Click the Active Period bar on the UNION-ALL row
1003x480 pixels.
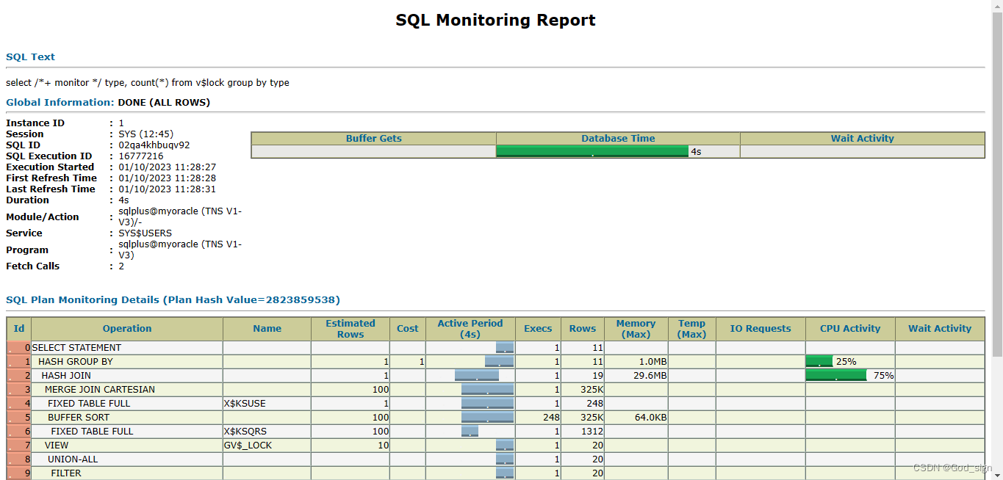click(x=505, y=459)
